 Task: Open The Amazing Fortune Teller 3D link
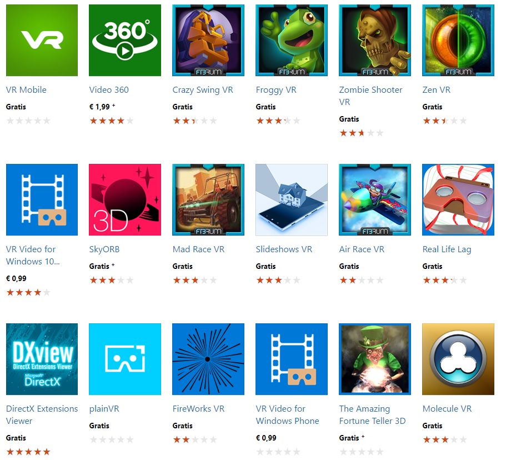click(x=372, y=415)
